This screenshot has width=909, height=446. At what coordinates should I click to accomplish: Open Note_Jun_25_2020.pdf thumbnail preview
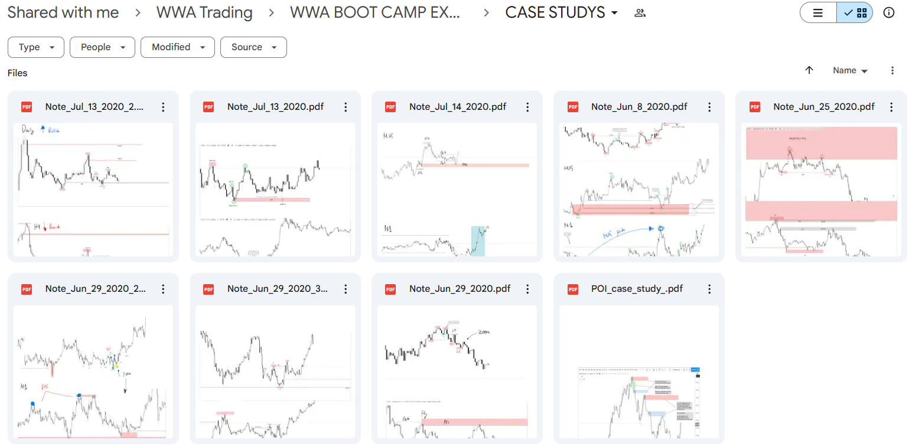[820, 190]
